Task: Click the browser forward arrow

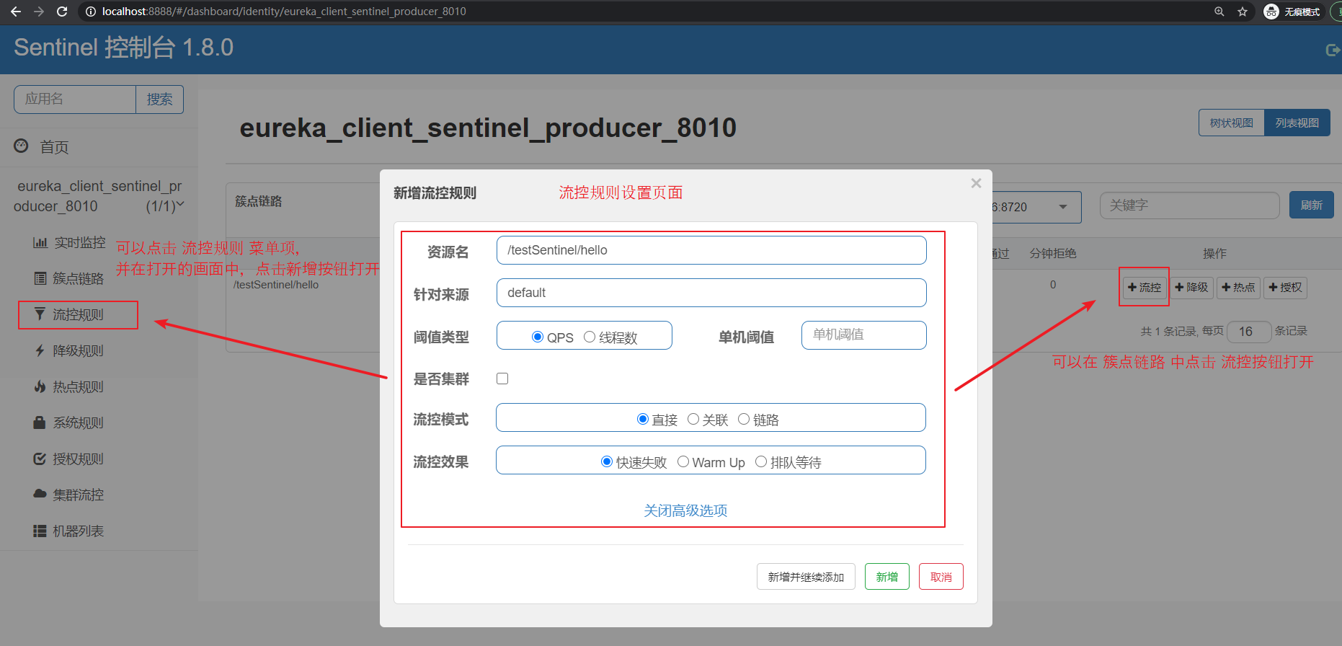Action: pyautogui.click(x=39, y=12)
